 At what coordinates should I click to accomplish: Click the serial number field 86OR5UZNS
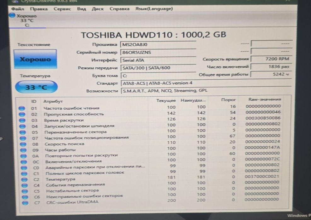pyautogui.click(x=158, y=52)
